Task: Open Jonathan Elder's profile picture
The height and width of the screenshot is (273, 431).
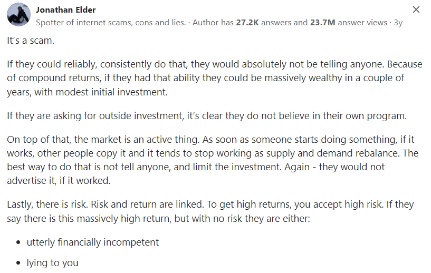Action: click(18, 15)
